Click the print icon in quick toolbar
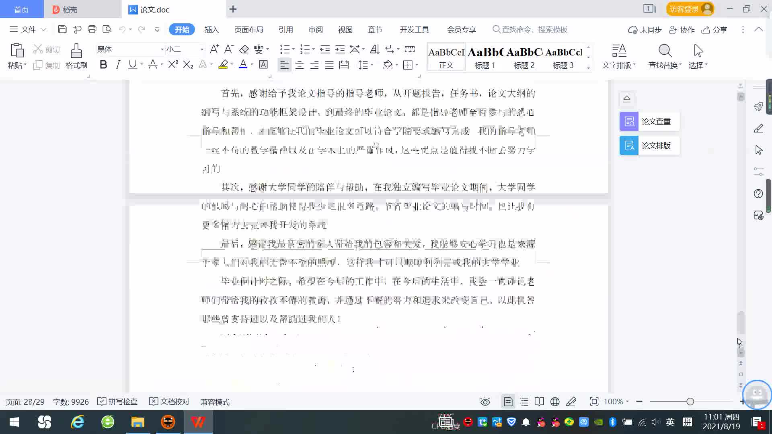 coord(92,29)
